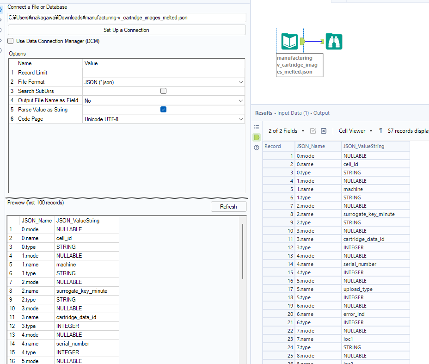Open the 2 of 2 Fields dropdown
The width and height of the screenshot is (429, 364).
tap(287, 131)
